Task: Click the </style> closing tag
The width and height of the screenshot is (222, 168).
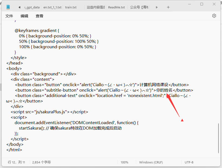Action: tap(19, 58)
